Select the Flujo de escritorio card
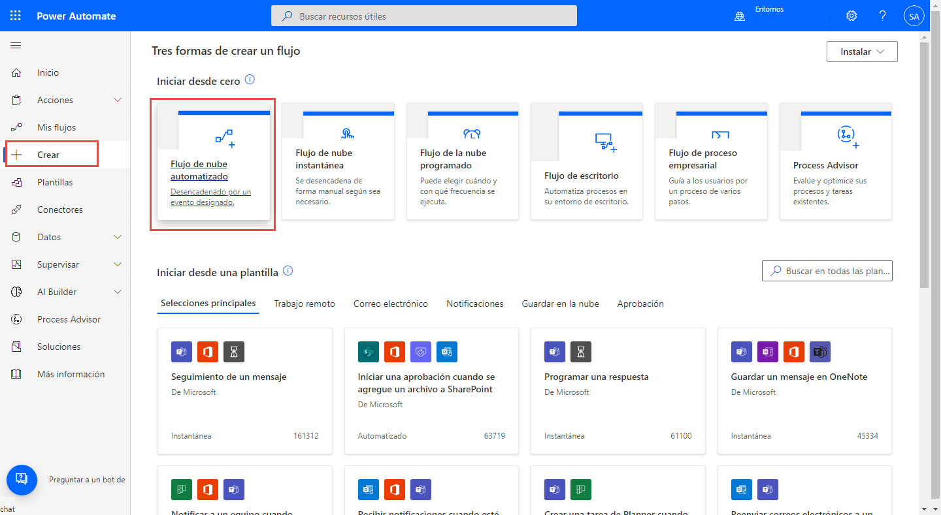This screenshot has height=515, width=941. point(587,161)
